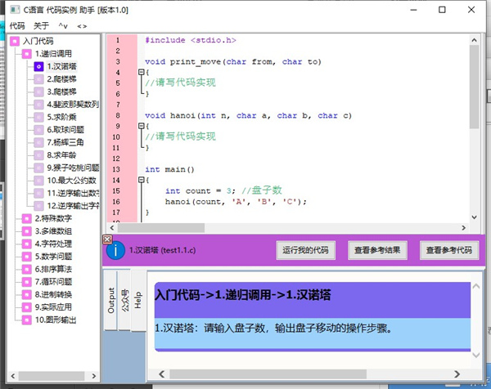The width and height of the screenshot is (491, 389).
Task: Open the 关于 menu
Action: [x=42, y=26]
